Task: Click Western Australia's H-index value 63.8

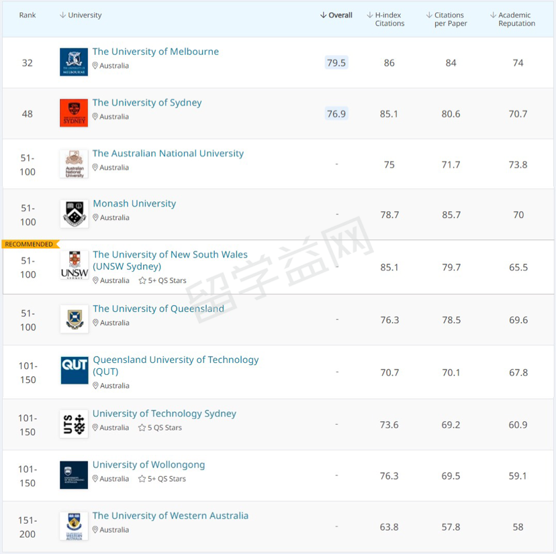Action: [x=389, y=527]
